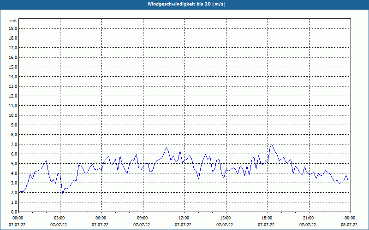The width and height of the screenshot is (369, 230).
Task: Select the "5,0" y-axis label
Action: 14,164
